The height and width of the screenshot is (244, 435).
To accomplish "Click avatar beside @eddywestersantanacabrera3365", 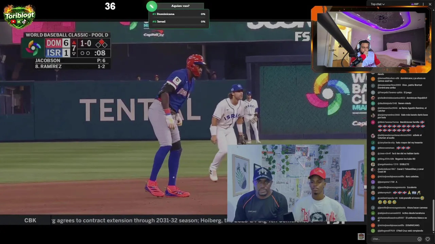I will point(373,136).
